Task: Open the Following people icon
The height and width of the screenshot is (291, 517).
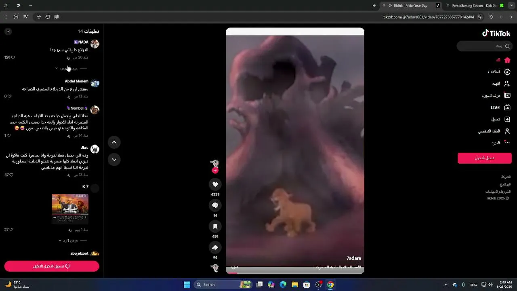Action: pyautogui.click(x=507, y=84)
